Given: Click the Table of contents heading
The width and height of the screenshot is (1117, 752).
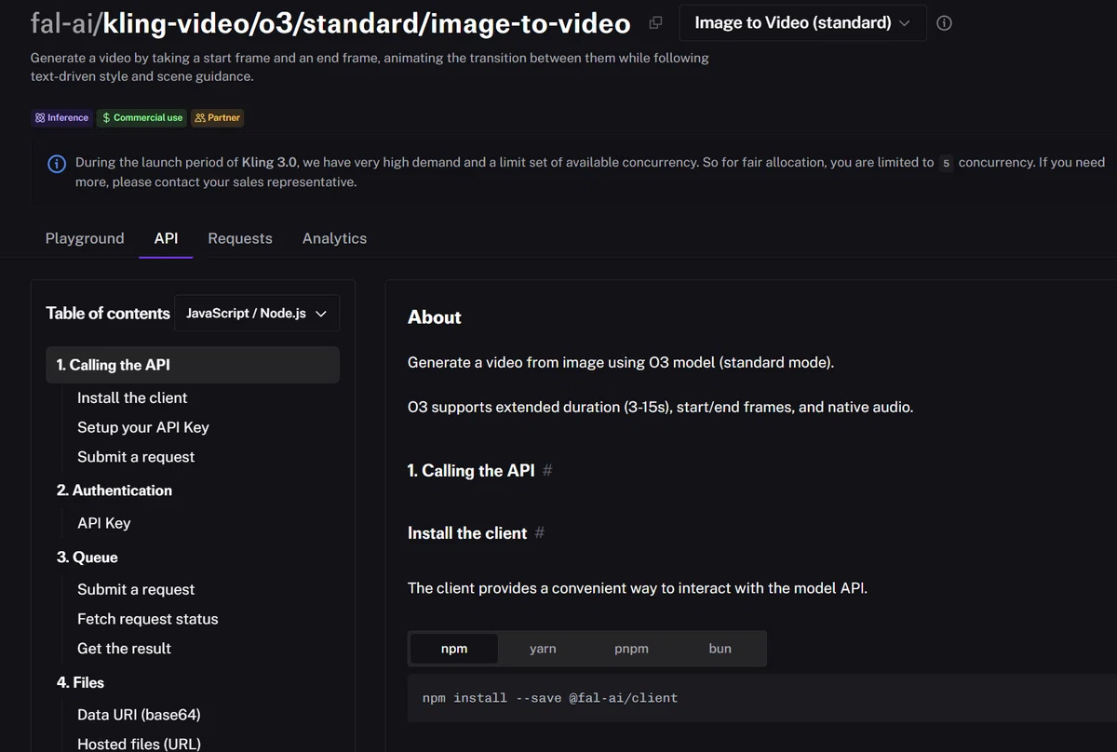Looking at the screenshot, I should coord(108,314).
